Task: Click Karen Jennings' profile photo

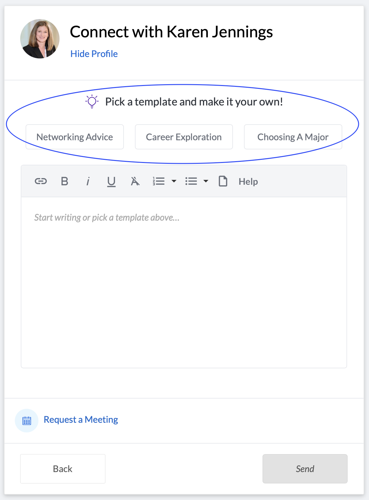Action: [40, 39]
